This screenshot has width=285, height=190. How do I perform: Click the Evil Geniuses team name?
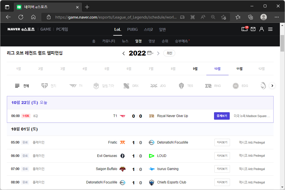(x=107, y=156)
